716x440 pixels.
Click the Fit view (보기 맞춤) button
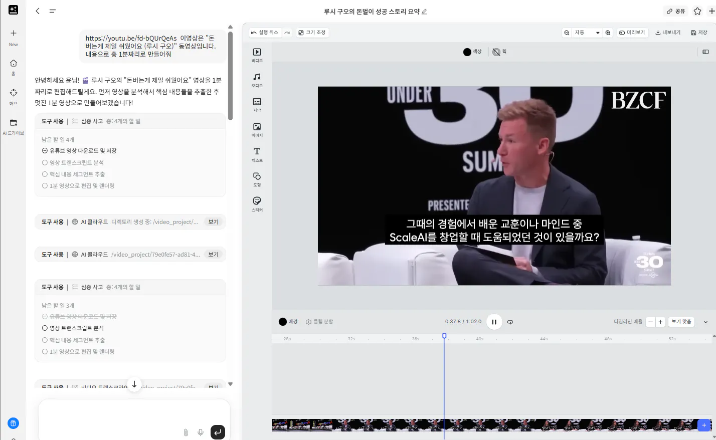681,322
